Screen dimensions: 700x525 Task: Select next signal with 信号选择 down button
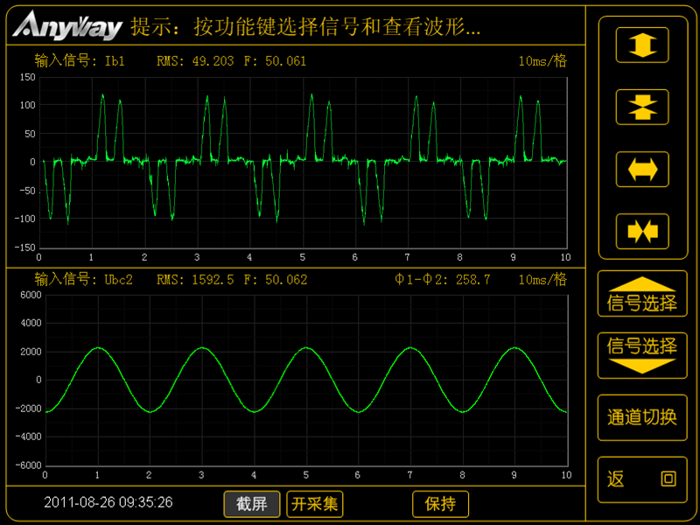(x=641, y=354)
